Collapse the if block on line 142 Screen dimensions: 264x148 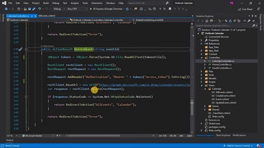26,97
